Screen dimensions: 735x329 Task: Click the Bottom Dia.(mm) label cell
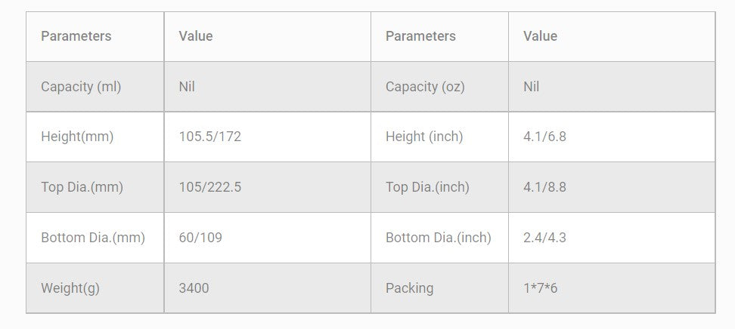(93, 238)
